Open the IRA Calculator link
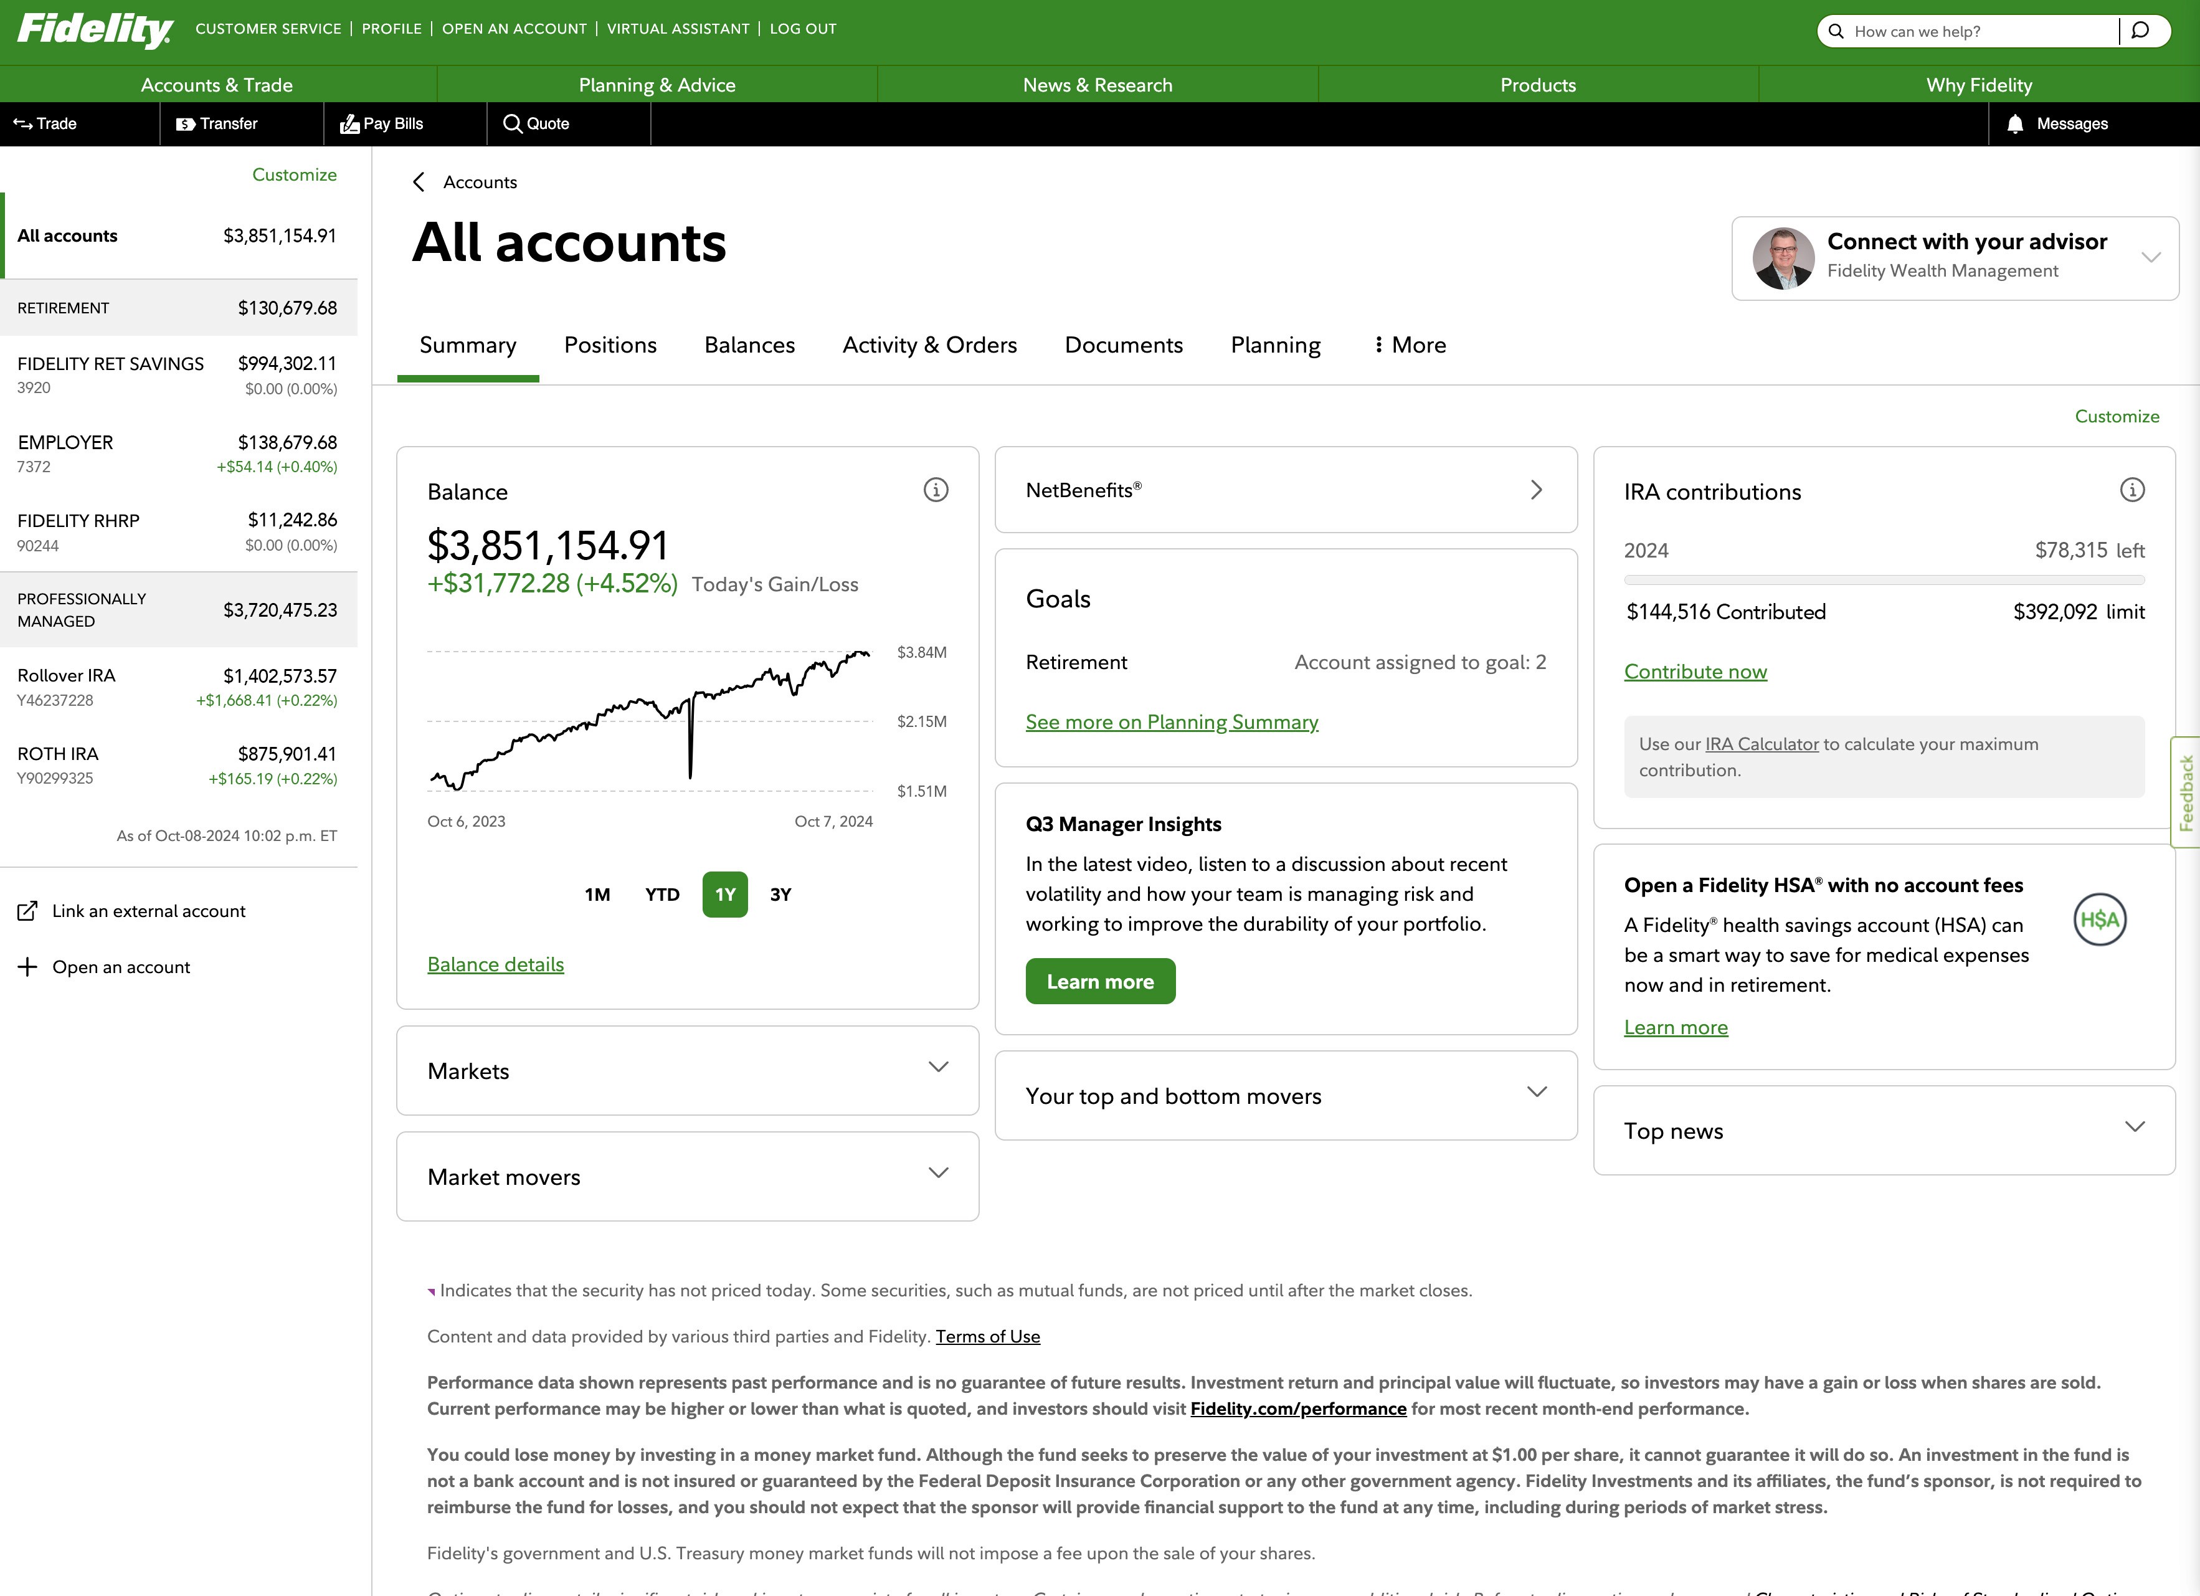 (x=1761, y=744)
